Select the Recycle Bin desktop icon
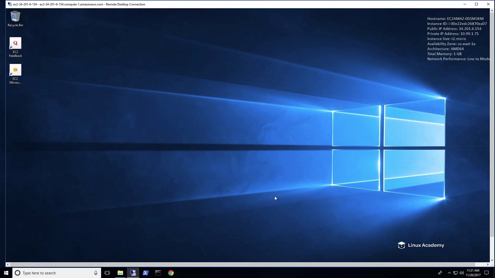This screenshot has width=495, height=278. (x=15, y=19)
